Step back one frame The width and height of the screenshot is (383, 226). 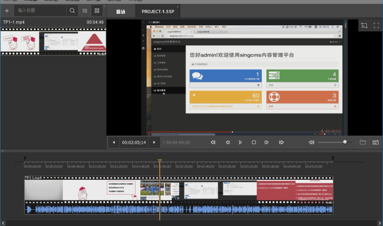[x=228, y=142]
